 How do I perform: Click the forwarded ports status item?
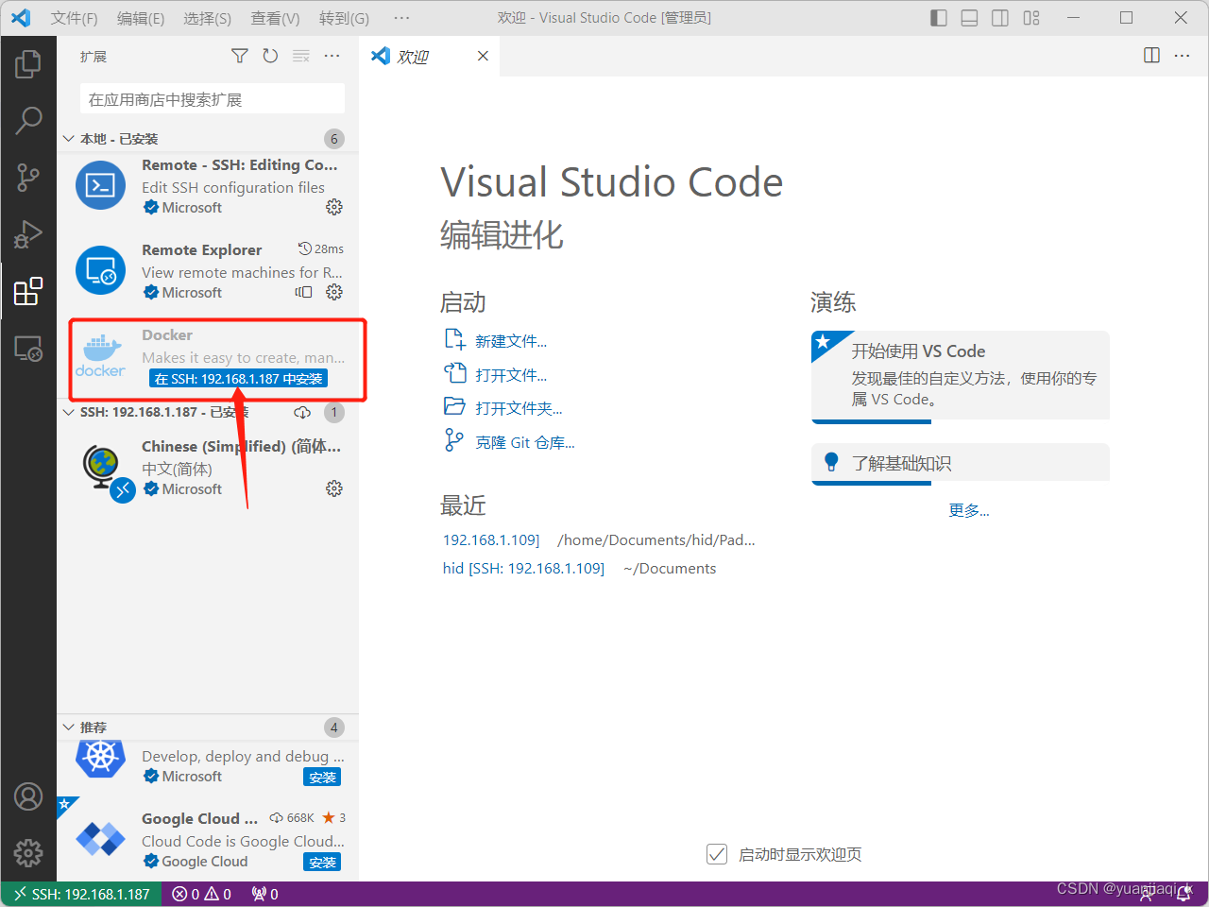tap(264, 894)
